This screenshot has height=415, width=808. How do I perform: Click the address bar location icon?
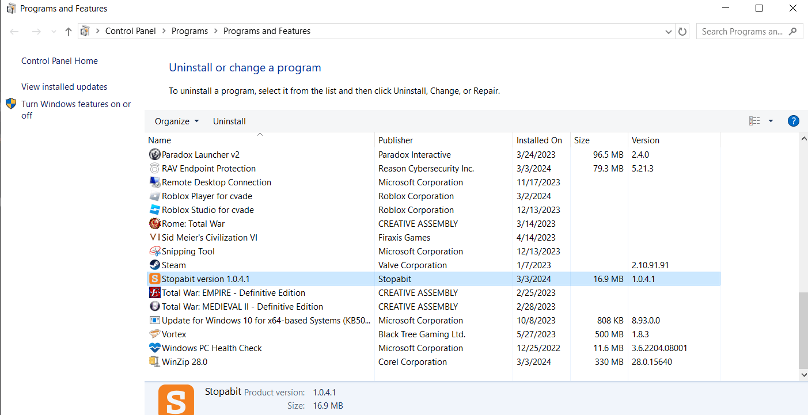coord(85,31)
